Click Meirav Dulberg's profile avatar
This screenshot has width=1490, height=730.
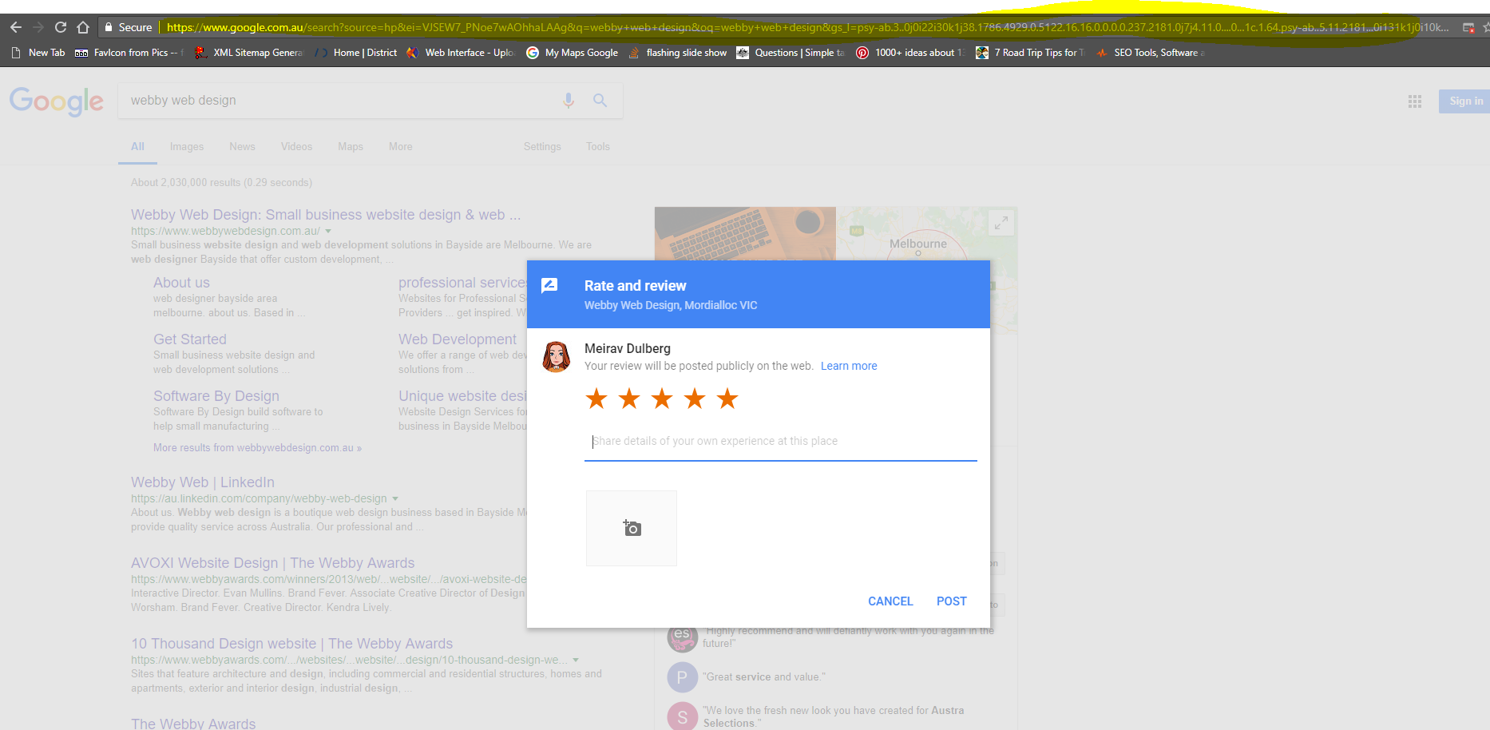click(556, 356)
